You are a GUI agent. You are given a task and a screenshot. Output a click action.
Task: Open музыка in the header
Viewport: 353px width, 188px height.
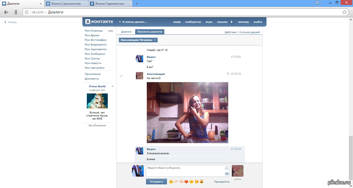click(222, 22)
